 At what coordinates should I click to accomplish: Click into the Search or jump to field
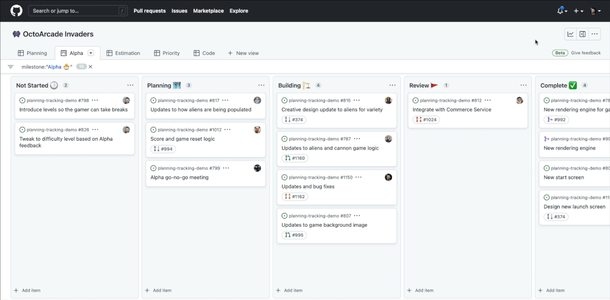tap(78, 11)
